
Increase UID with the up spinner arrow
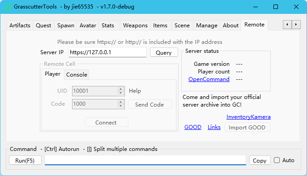point(121,89)
